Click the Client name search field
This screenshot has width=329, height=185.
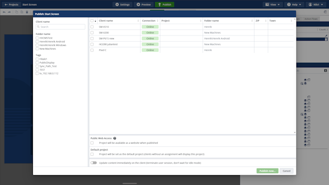pos(61,27)
